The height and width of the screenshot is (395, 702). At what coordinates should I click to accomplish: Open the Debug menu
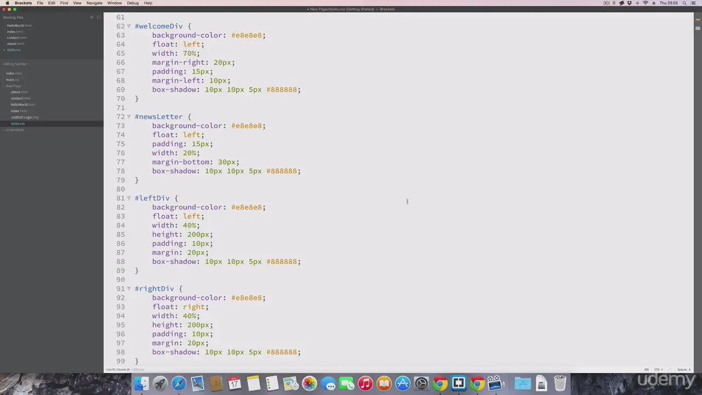133,3
